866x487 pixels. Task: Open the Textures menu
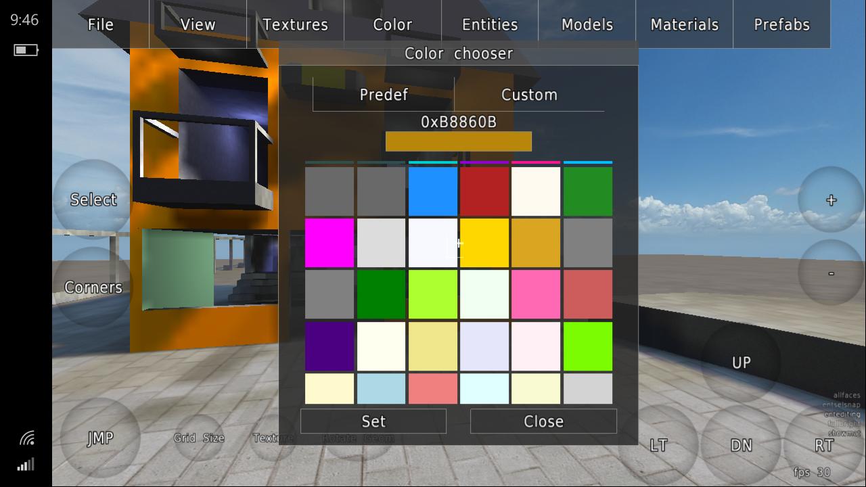pyautogui.click(x=296, y=24)
